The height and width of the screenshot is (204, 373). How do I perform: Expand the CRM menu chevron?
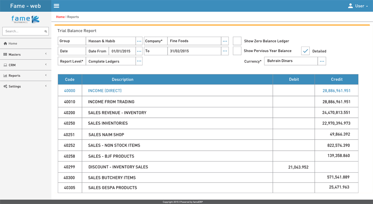(46, 64)
